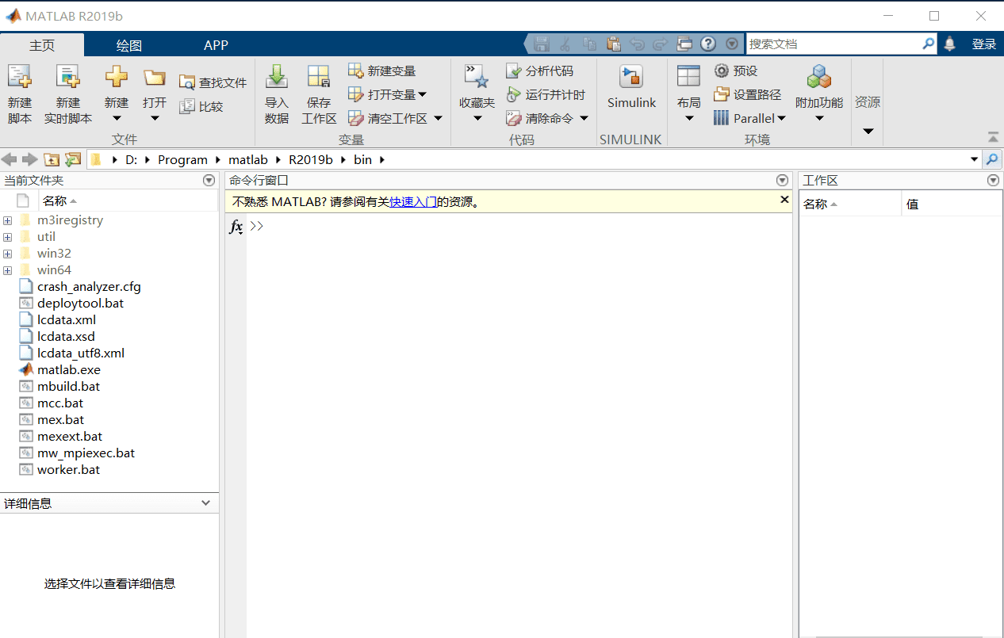Image resolution: width=1004 pixels, height=638 pixels.
Task: Switch to the 绘图 (Plots) tab
Action: pyautogui.click(x=128, y=45)
